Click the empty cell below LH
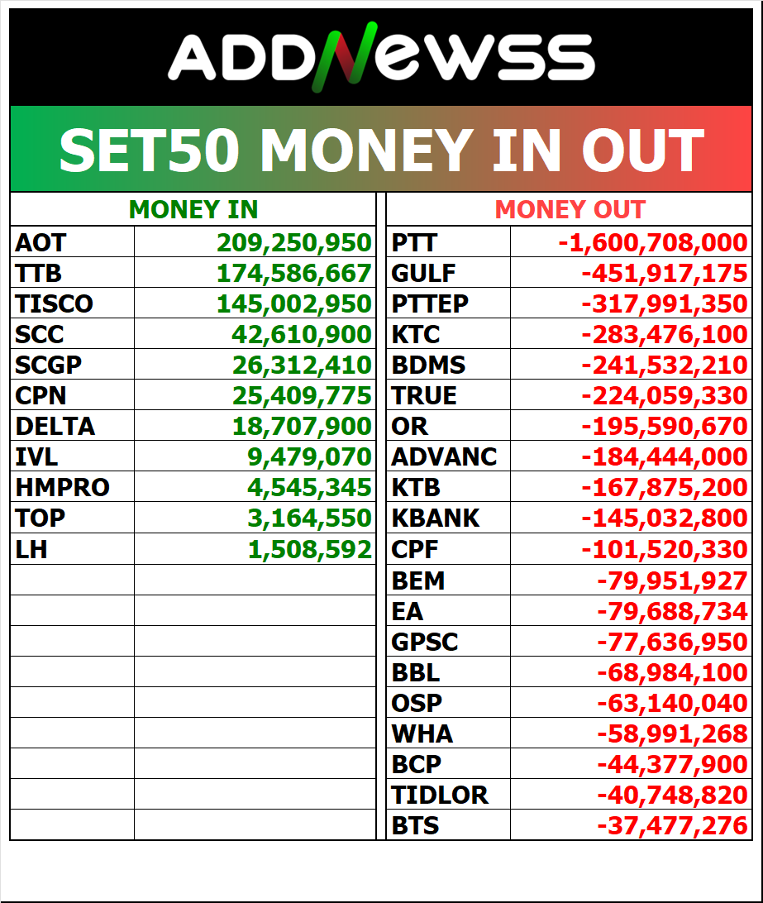763x903 pixels. pos(72,580)
